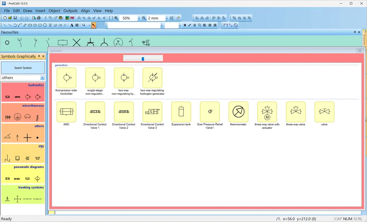Pin the Symbols Graphically panel

pyautogui.click(x=39, y=56)
